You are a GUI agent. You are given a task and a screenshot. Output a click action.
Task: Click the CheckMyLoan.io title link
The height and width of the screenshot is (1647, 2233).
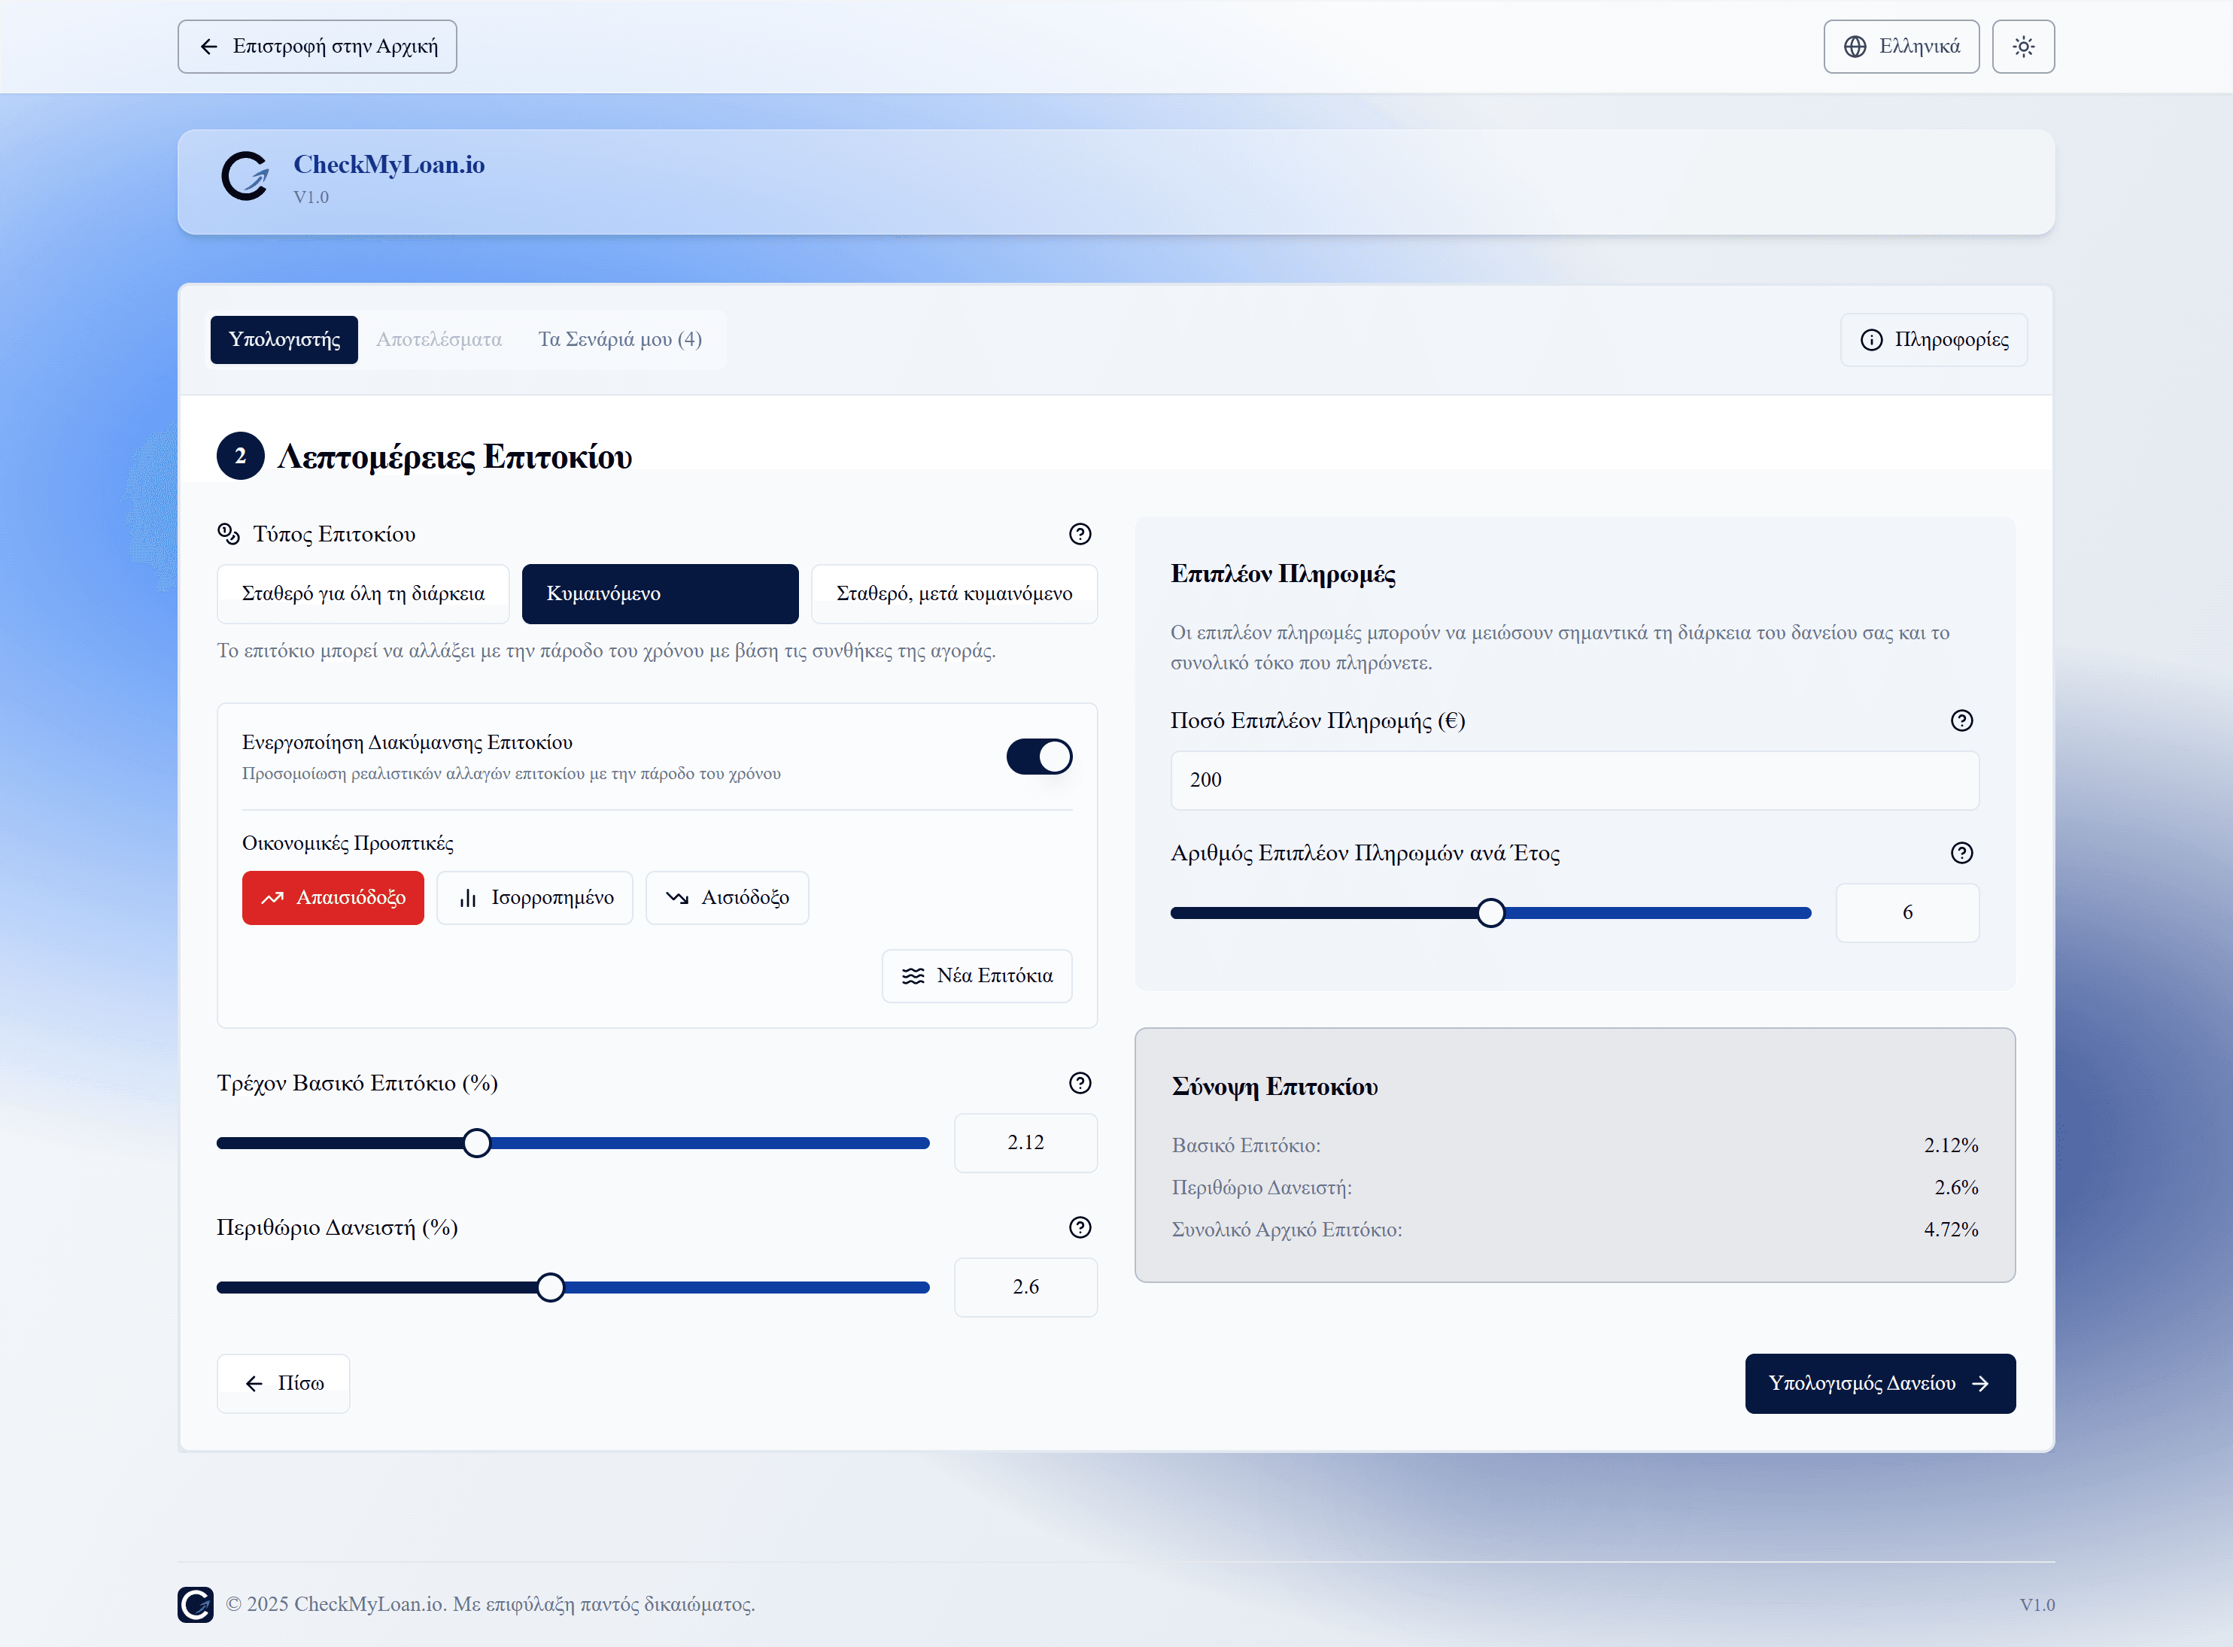coord(389,165)
